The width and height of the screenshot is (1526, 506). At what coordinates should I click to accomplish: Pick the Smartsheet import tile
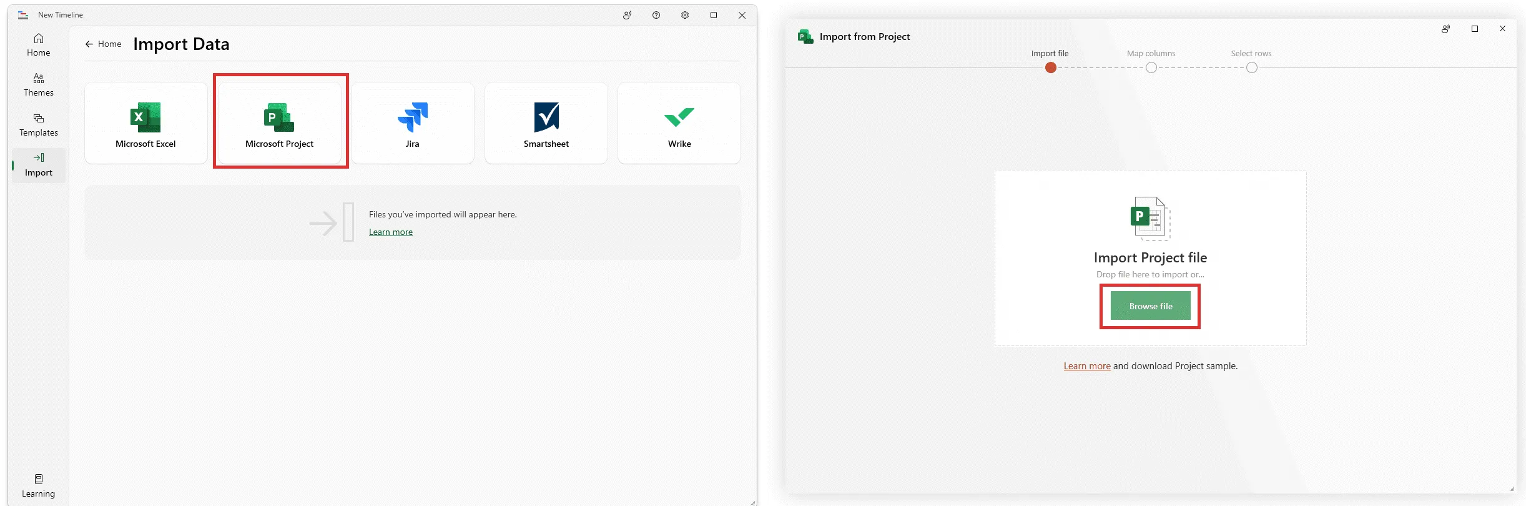[546, 124]
